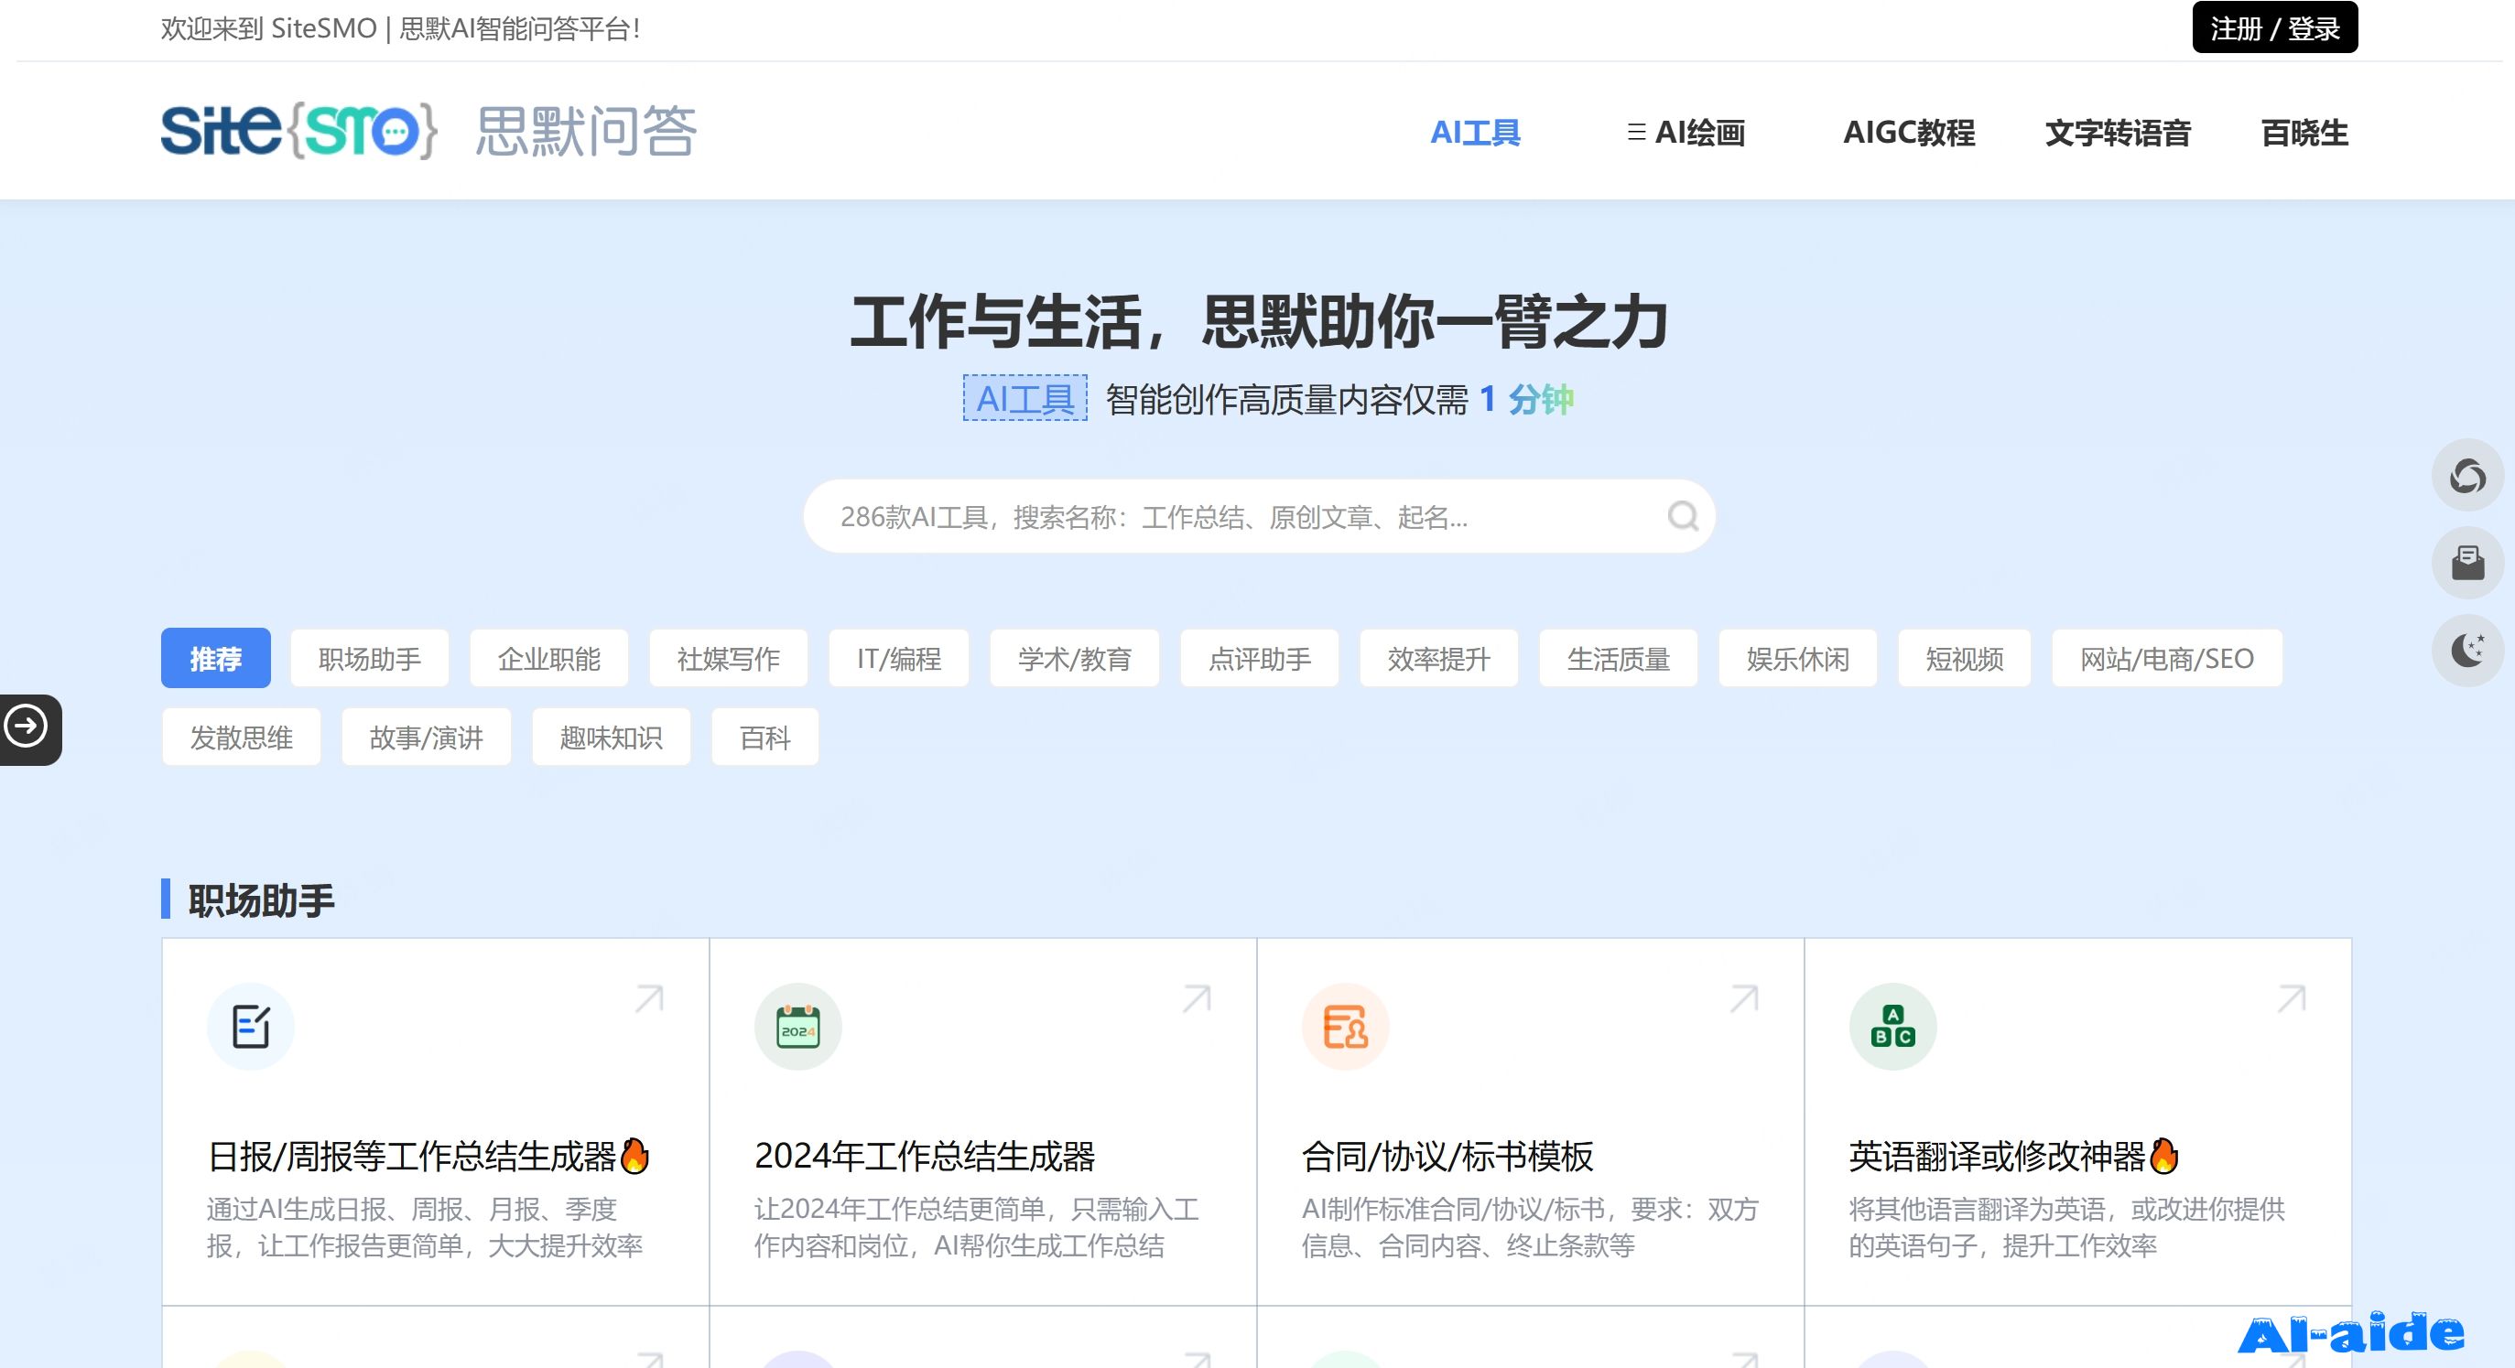Screen dimensions: 2515x1368
Task: Toggle dark mode moon icon
Action: pos(2467,651)
